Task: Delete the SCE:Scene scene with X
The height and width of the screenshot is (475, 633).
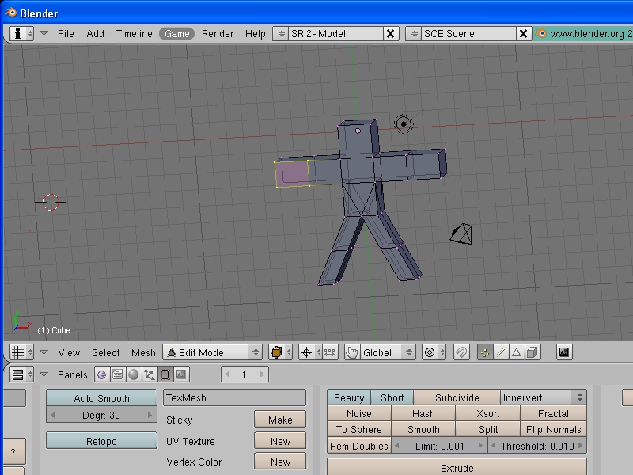Action: point(524,33)
